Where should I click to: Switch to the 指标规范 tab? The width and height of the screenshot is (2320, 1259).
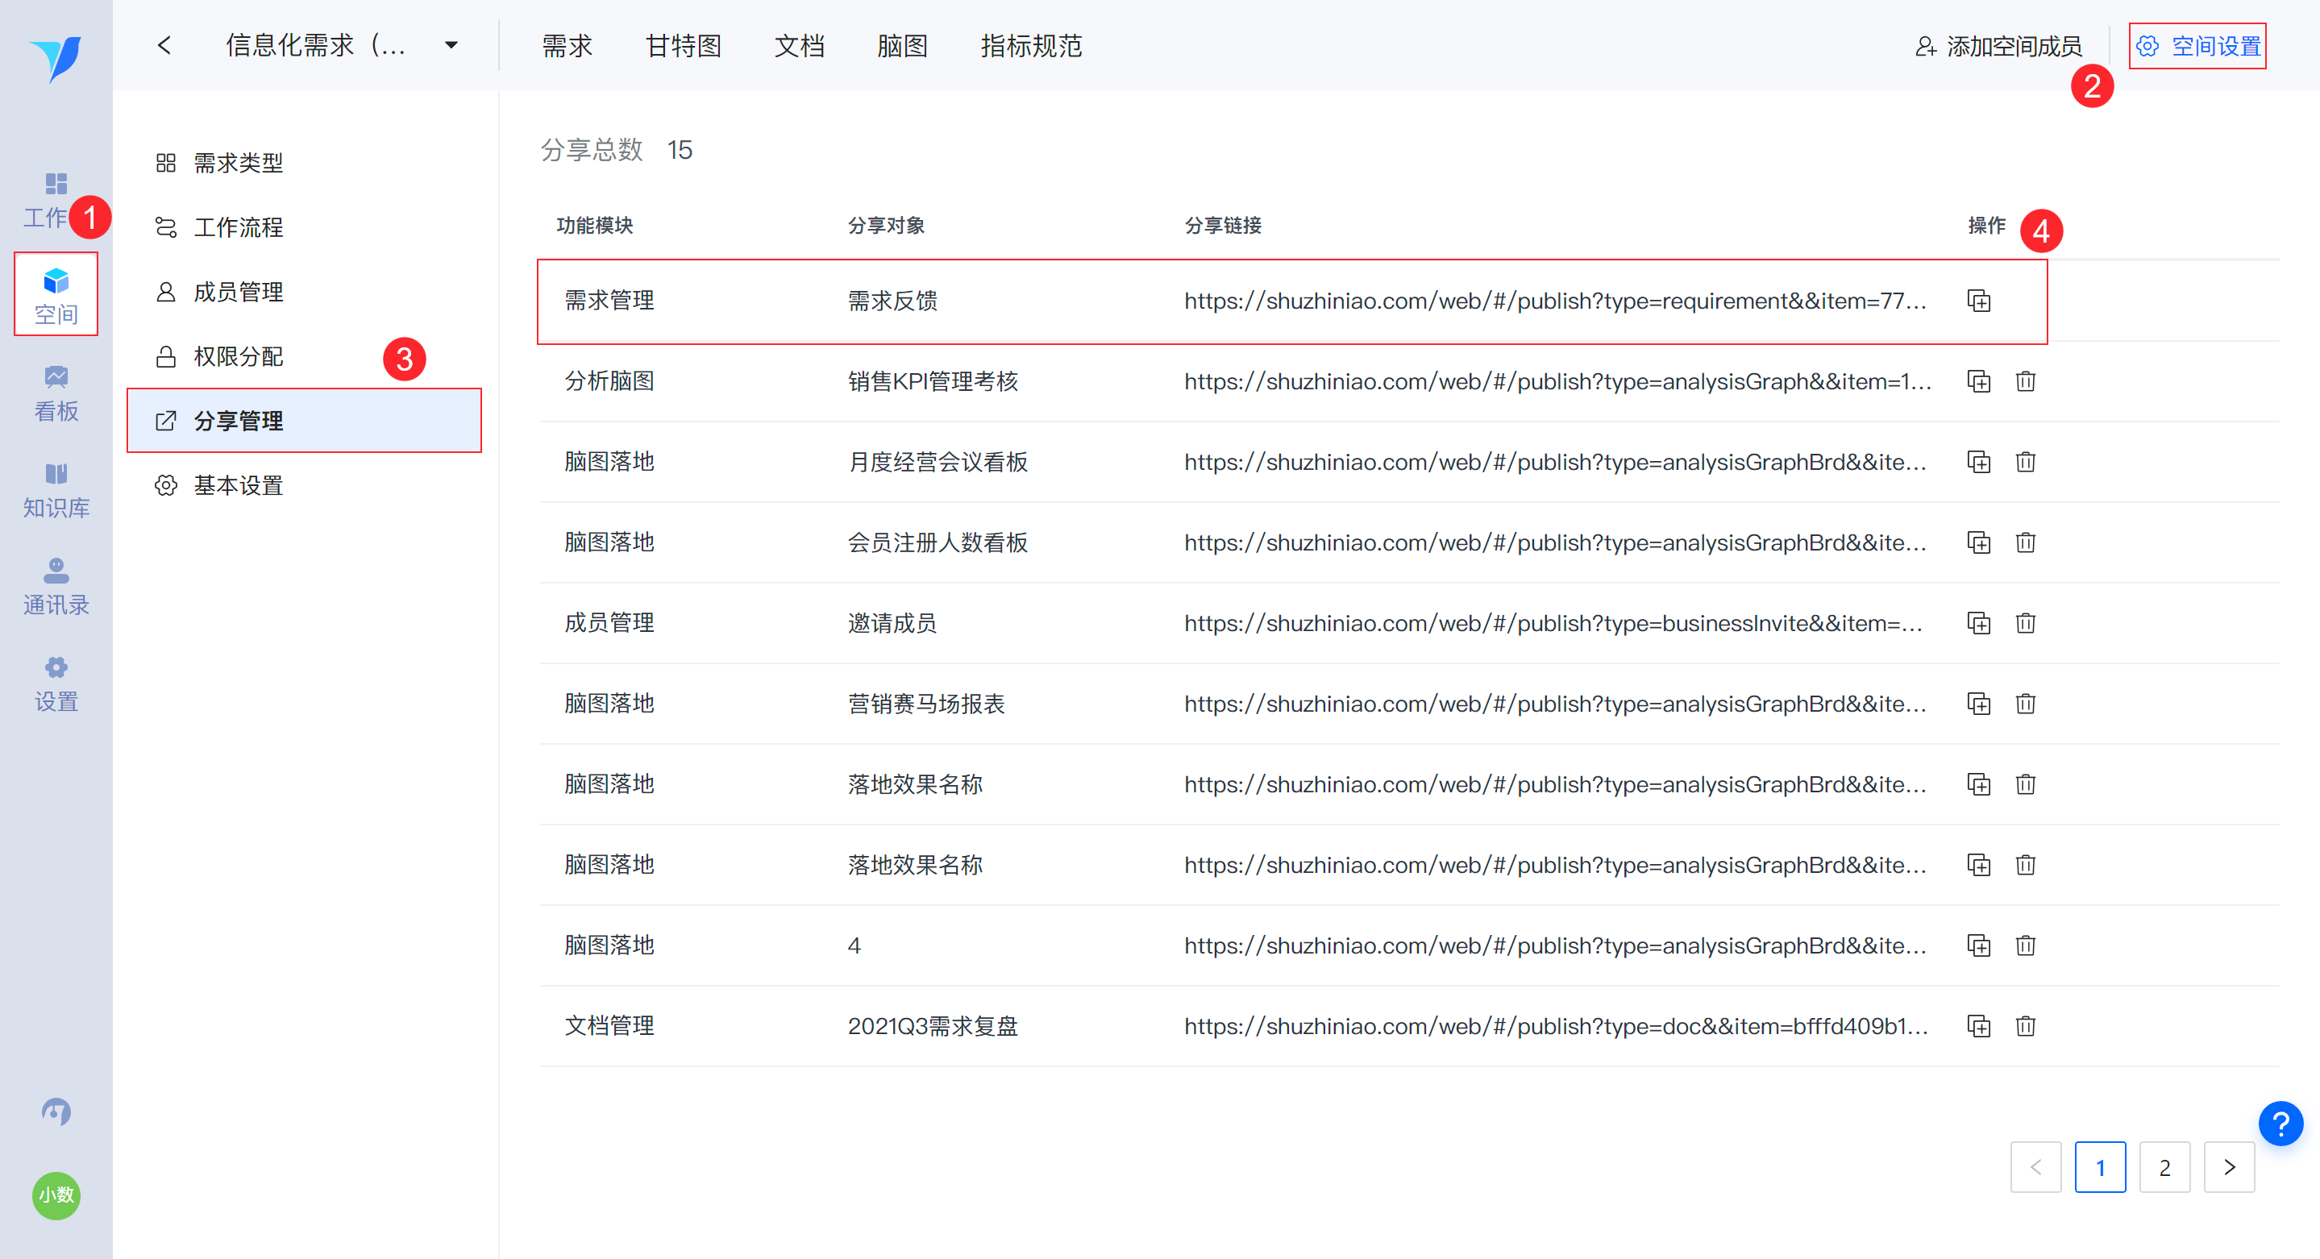pyautogui.click(x=1030, y=46)
